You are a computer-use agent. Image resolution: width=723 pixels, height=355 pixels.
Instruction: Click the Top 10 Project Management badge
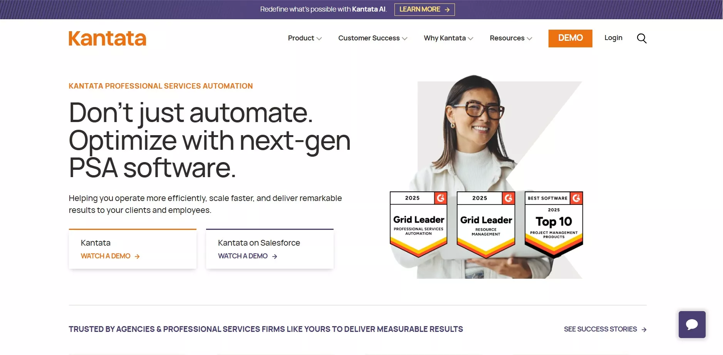554,224
